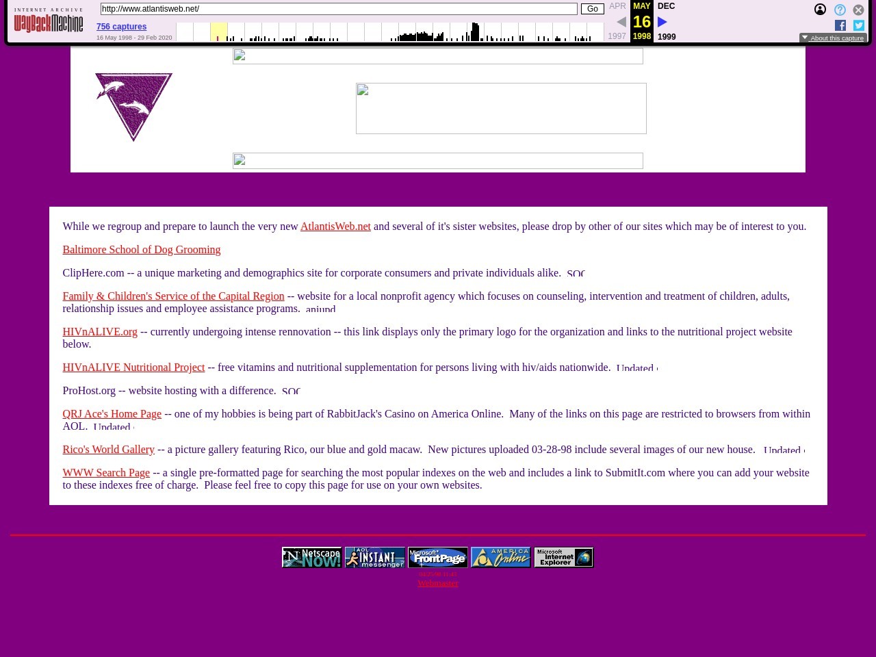
Task: Close the Wayback toolbar
Action: point(858,10)
